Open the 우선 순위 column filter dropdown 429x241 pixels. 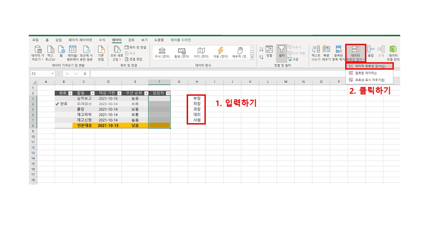(146, 93)
